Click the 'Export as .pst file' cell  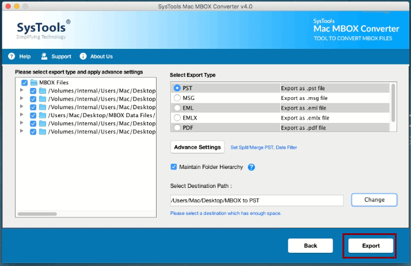tap(334, 88)
